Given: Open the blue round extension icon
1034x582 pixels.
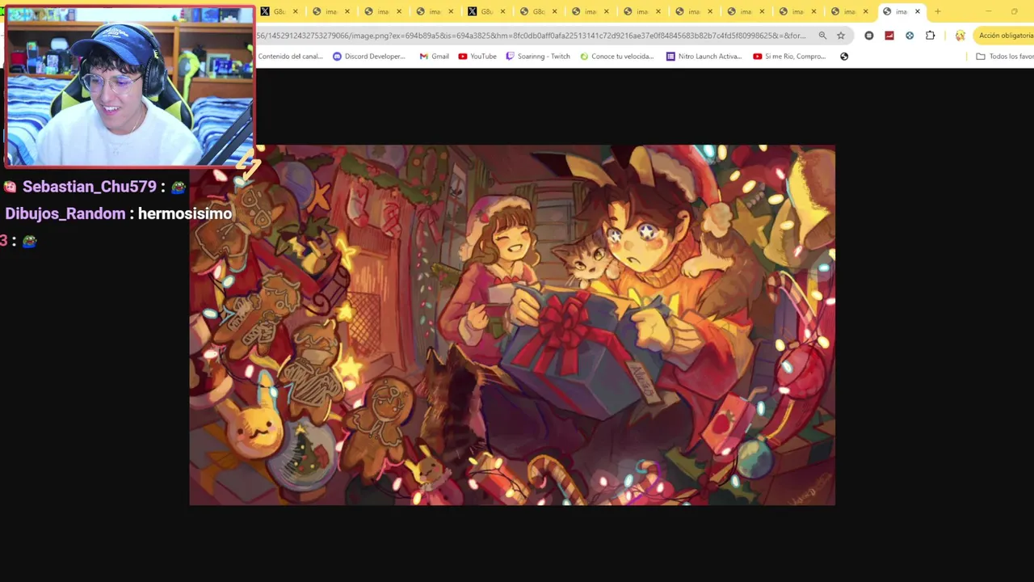Looking at the screenshot, I should click(910, 36).
